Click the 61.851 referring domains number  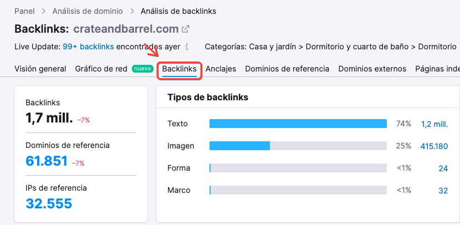(x=47, y=161)
